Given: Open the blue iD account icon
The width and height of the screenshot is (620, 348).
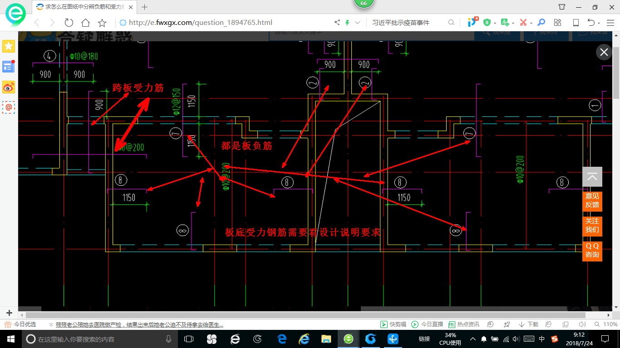Looking at the screenshot, I should coord(472,22).
